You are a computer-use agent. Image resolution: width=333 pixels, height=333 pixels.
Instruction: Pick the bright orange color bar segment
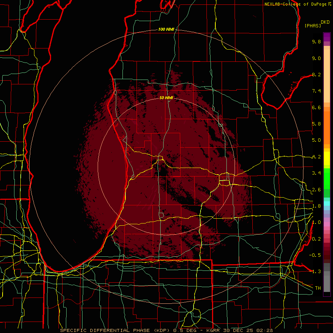[x=327, y=128]
